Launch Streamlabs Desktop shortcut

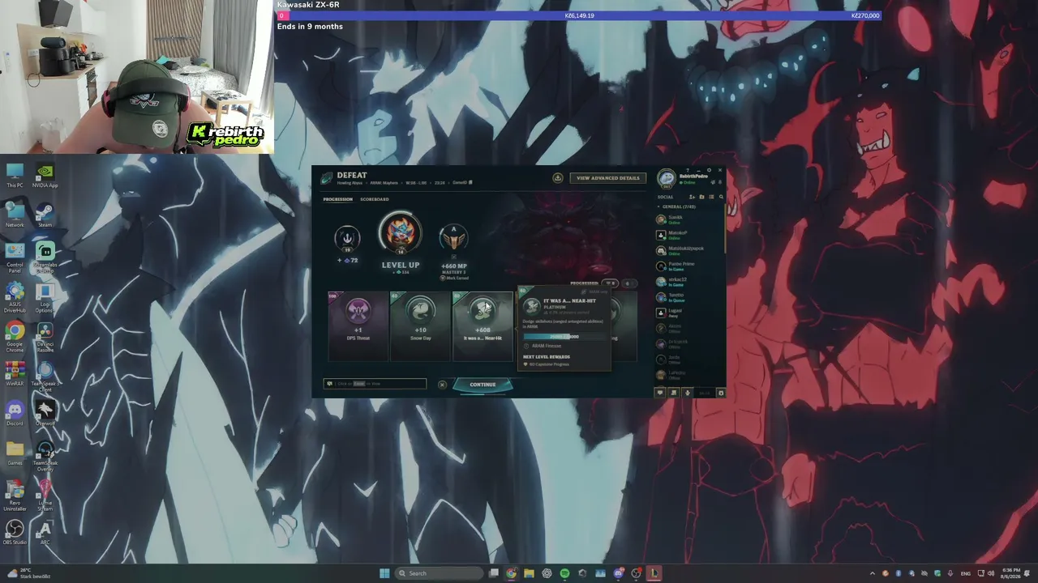(x=45, y=257)
